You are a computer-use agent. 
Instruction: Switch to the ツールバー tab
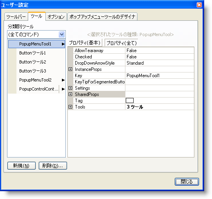[x=16, y=17]
